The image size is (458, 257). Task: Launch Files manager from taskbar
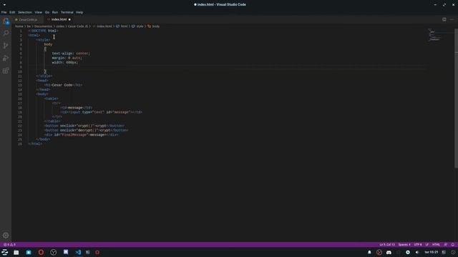pos(16,252)
